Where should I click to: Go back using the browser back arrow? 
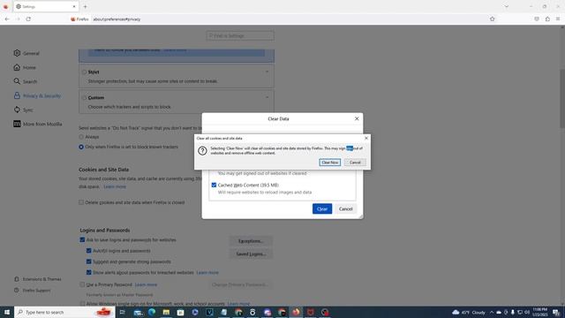pyautogui.click(x=7, y=19)
